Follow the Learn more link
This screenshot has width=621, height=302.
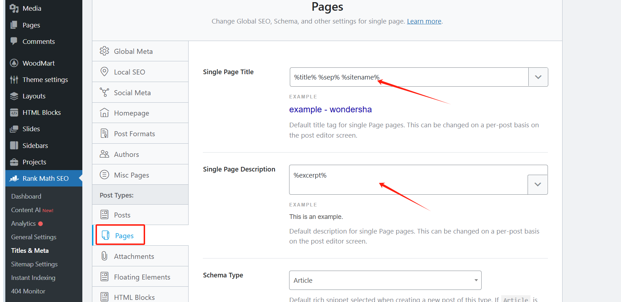click(x=424, y=21)
